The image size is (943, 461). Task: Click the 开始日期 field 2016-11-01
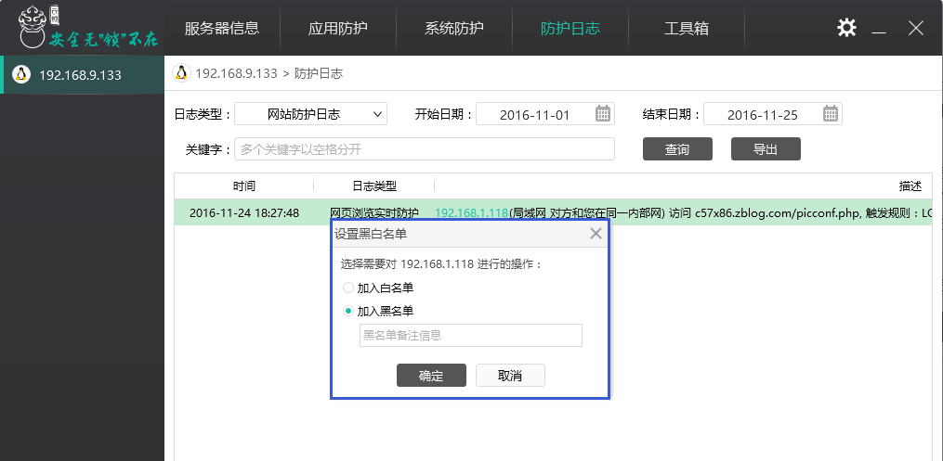click(544, 114)
